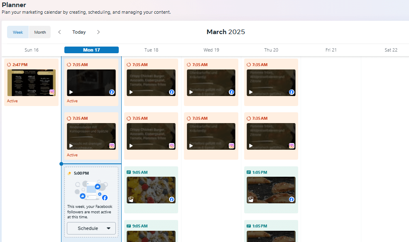Play Thursday Facebook 7:35 AM video
Image resolution: width=409 pixels, height=242 pixels.
pyautogui.click(x=251, y=92)
